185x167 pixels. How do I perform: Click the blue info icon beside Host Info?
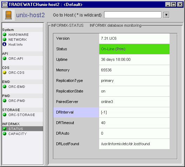5,44
